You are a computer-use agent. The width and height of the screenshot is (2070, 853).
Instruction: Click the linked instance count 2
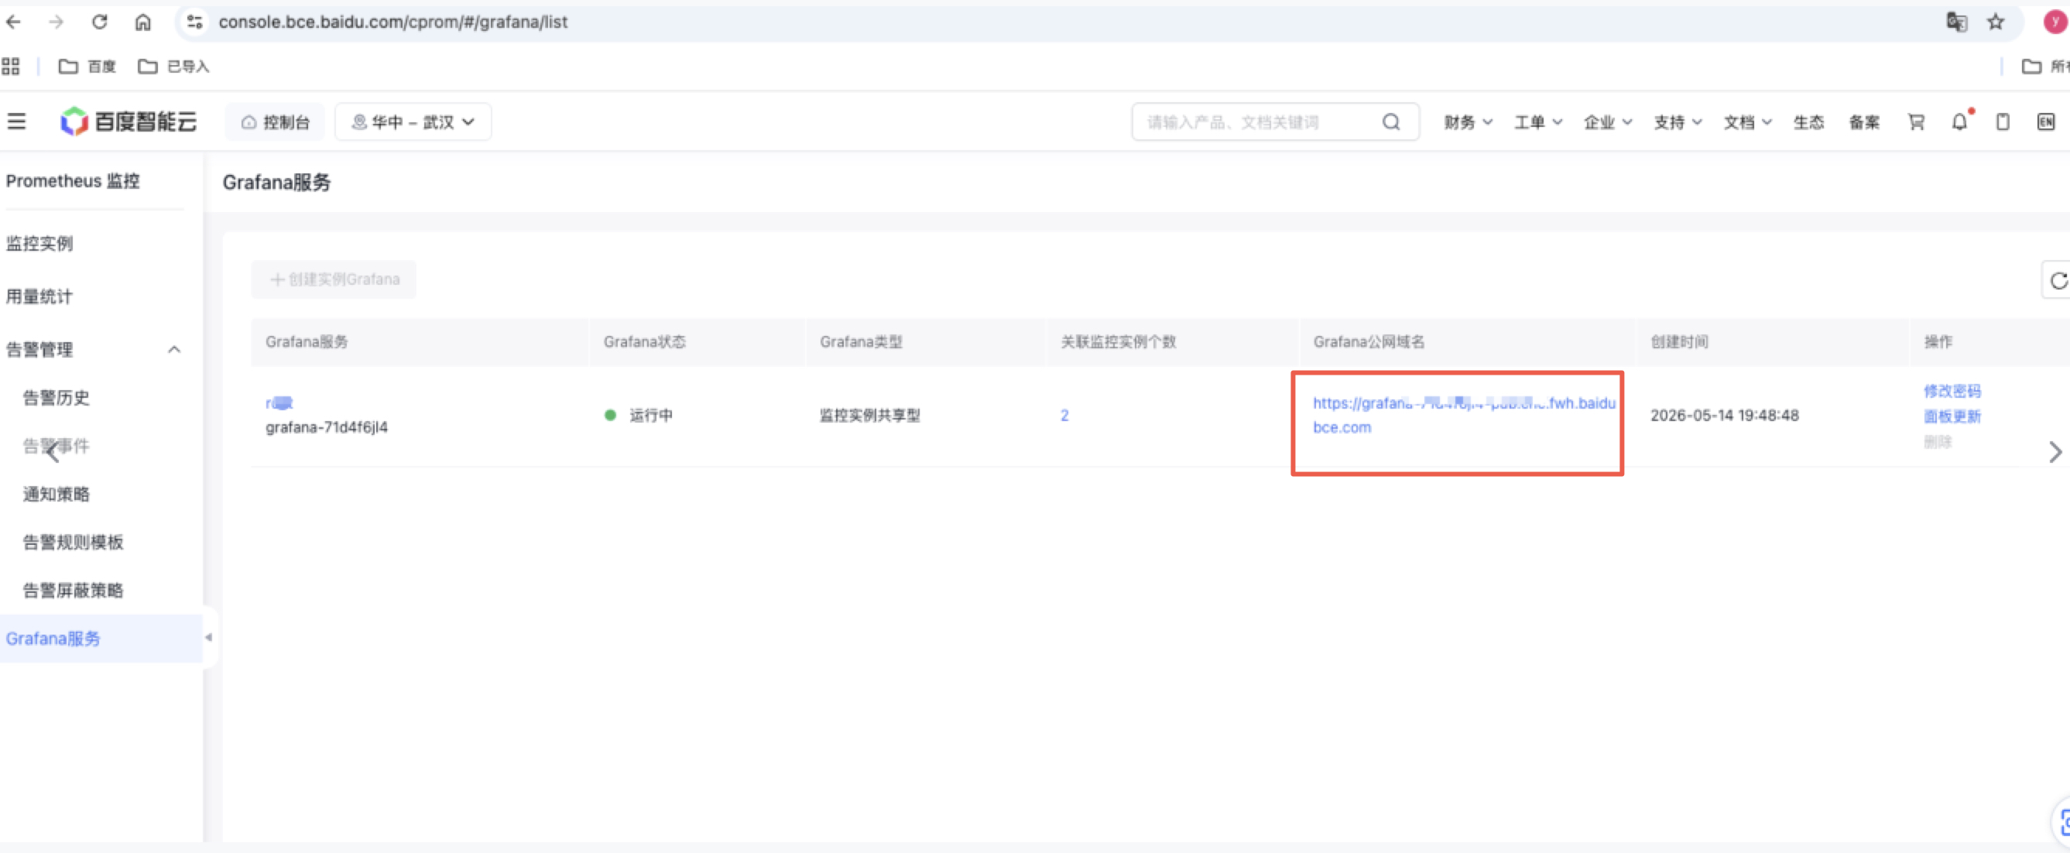click(x=1064, y=415)
